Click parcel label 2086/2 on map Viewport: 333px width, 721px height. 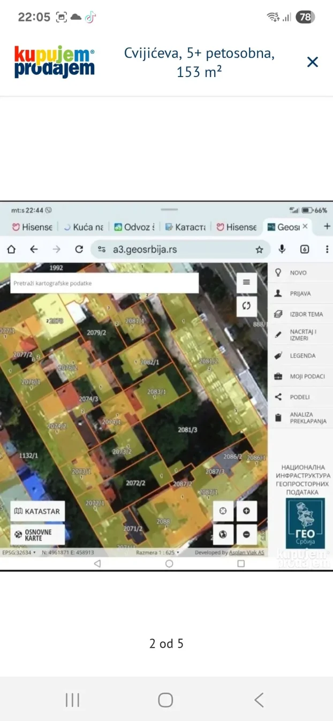(233, 457)
